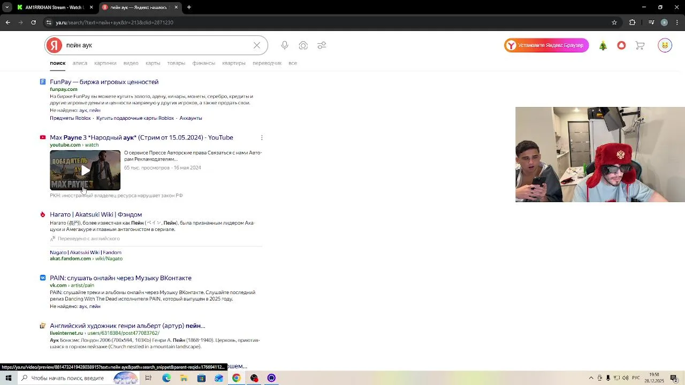Screen dimensions: 685x385
Task: Open Task View on taskbar
Action: point(148,378)
